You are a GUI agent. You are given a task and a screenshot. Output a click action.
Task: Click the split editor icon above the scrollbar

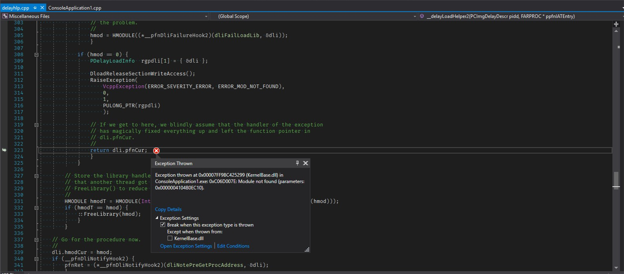point(617,24)
